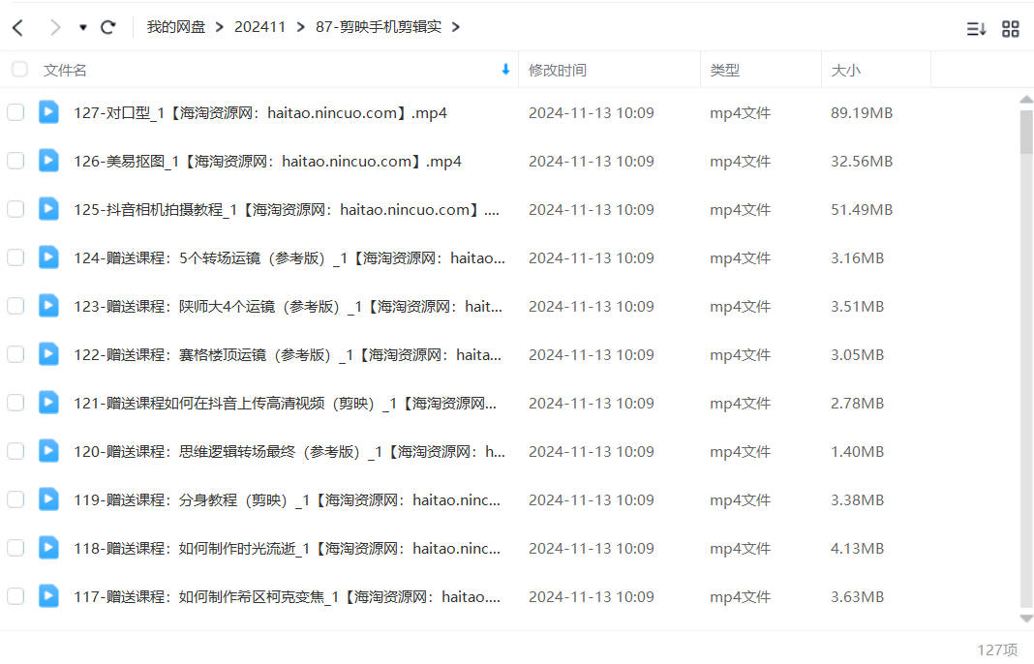Sort by 修改时间 column

[x=558, y=70]
